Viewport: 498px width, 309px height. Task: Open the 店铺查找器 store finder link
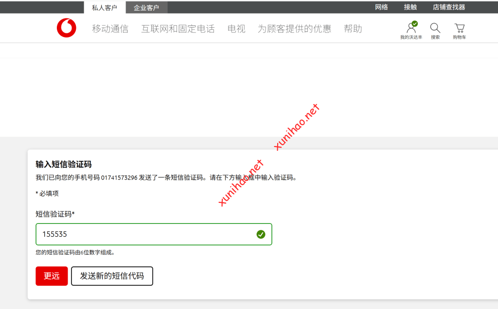tap(449, 7)
